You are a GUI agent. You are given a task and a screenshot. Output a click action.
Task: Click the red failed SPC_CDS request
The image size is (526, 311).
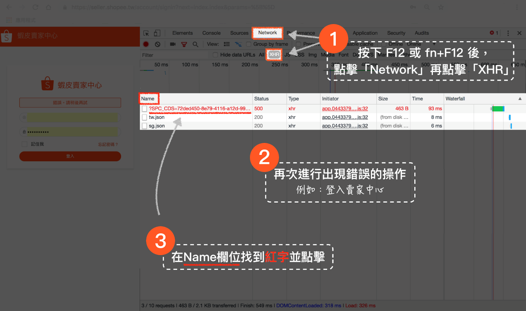(199, 109)
